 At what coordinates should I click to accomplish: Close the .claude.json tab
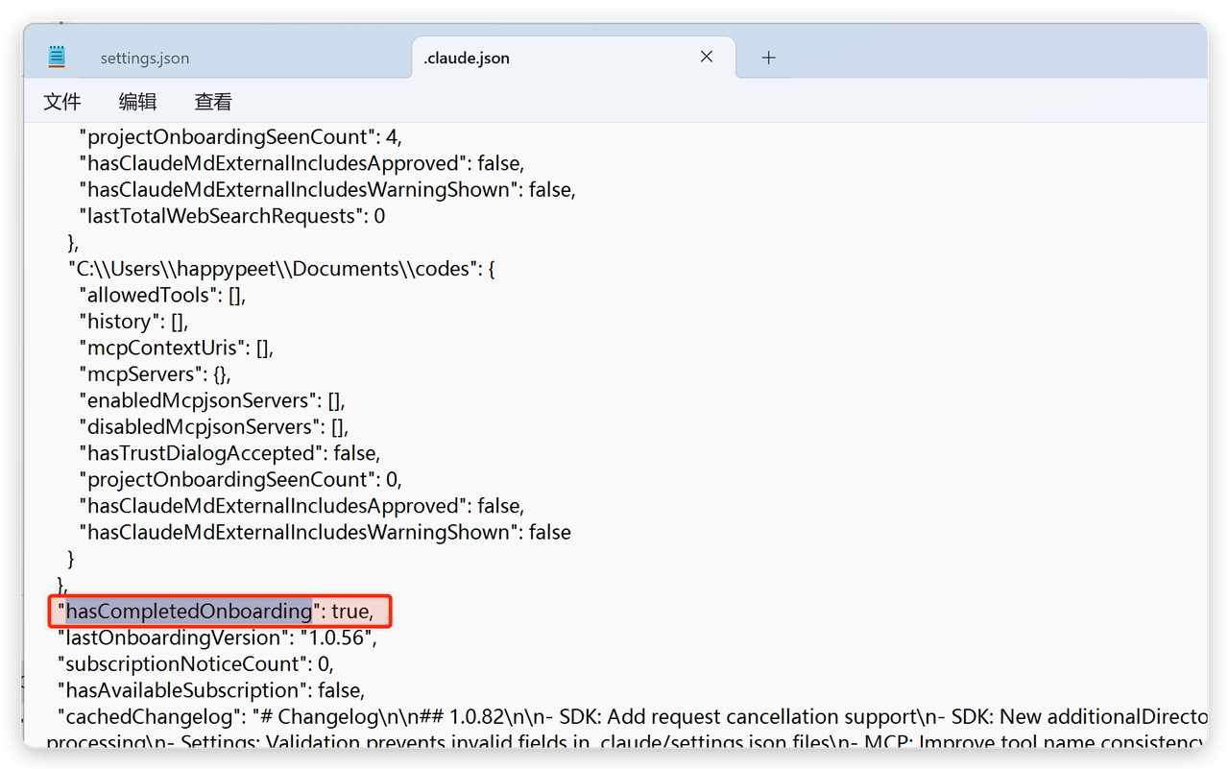point(707,57)
